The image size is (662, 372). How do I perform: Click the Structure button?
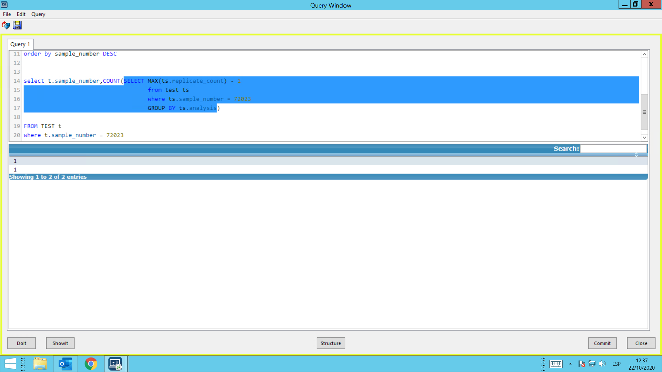[x=330, y=343]
